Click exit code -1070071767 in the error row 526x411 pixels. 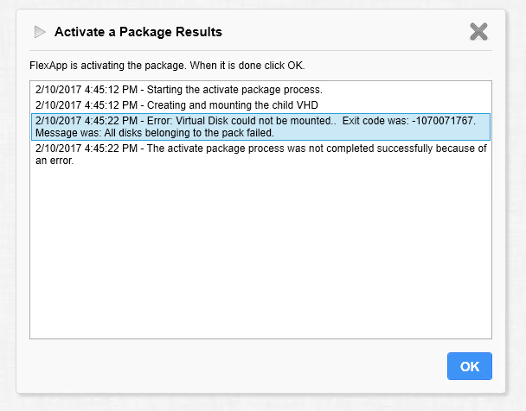[x=439, y=120]
